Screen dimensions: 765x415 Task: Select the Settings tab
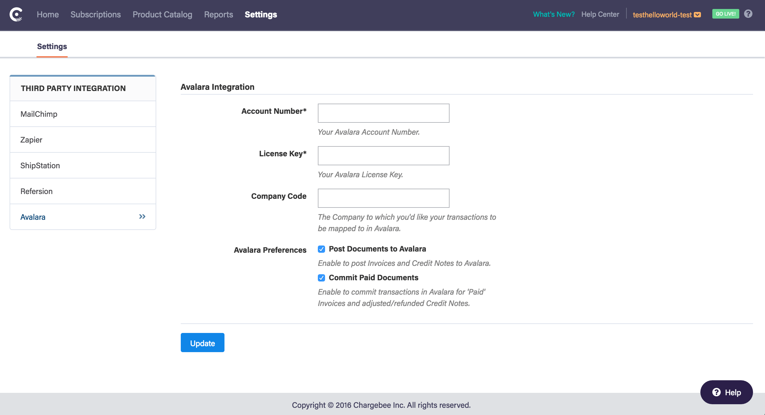pos(51,46)
